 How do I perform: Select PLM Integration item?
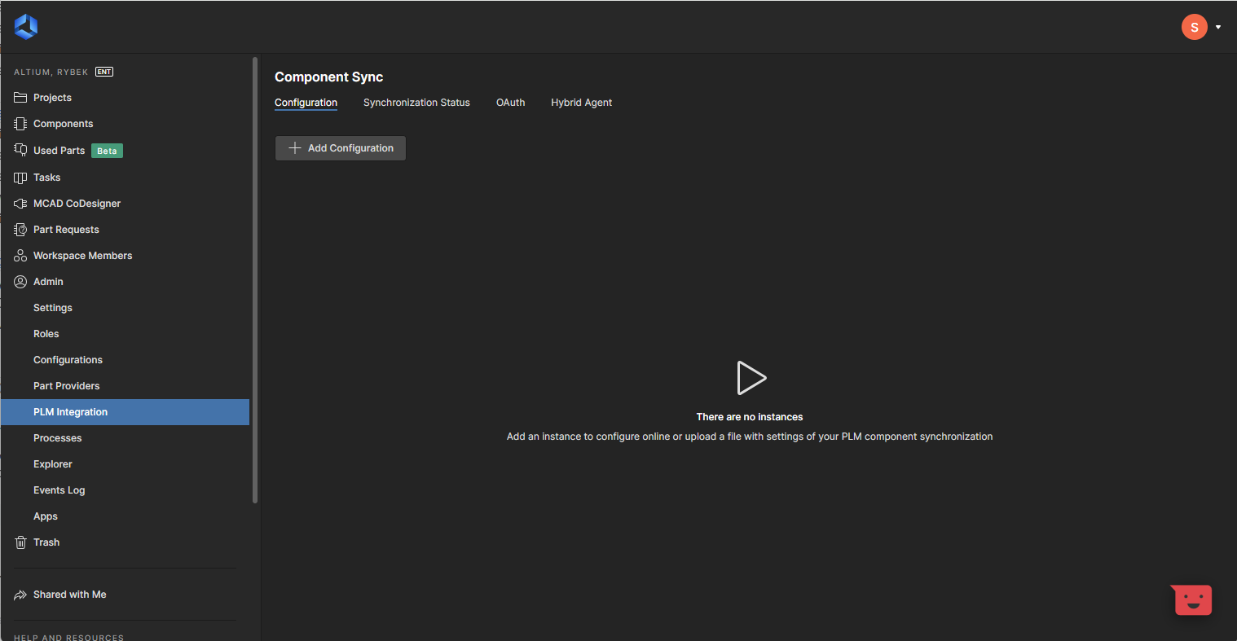pos(125,412)
